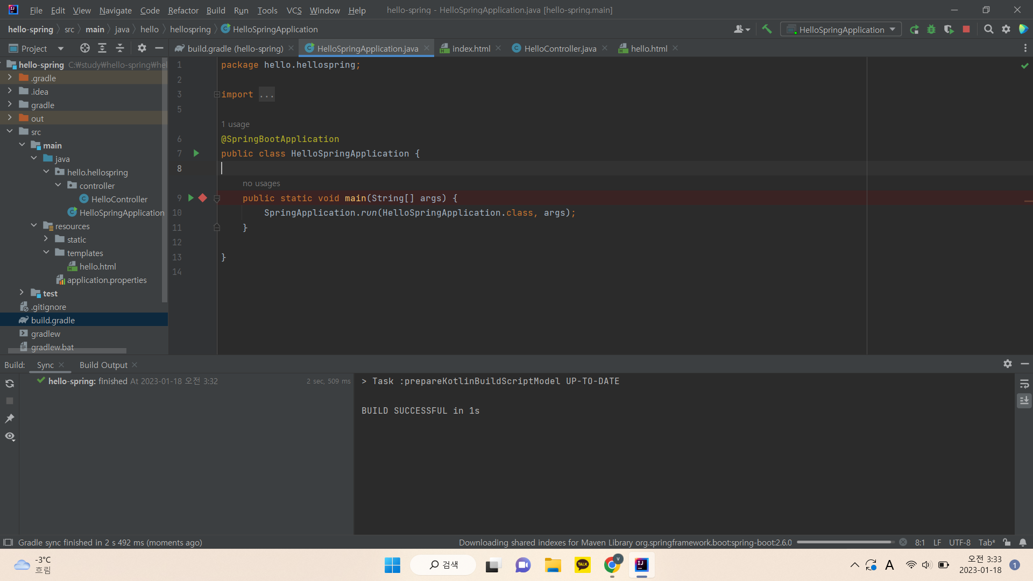
Task: Stop the running application
Action: coord(966,30)
